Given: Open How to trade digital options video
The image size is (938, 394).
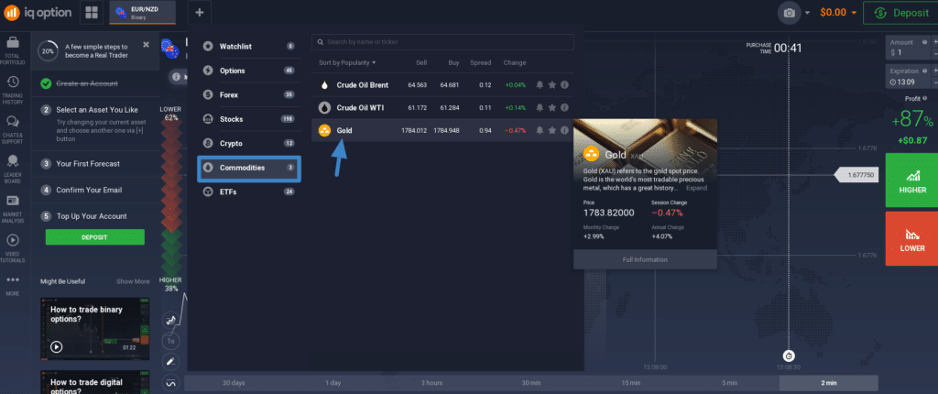Looking at the screenshot, I should coord(95,382).
